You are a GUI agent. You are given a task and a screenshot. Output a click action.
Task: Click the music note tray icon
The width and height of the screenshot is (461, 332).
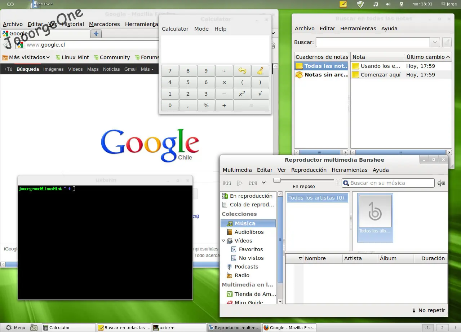[376, 4]
